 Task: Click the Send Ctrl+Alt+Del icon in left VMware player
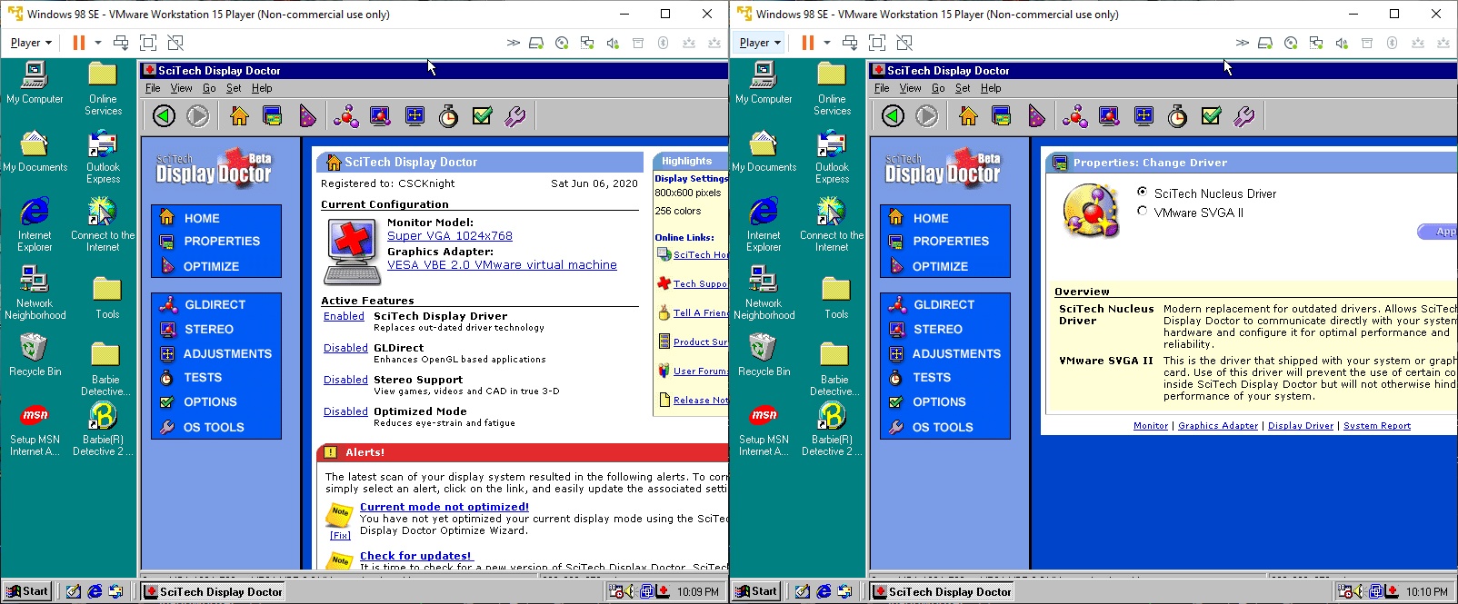(121, 43)
